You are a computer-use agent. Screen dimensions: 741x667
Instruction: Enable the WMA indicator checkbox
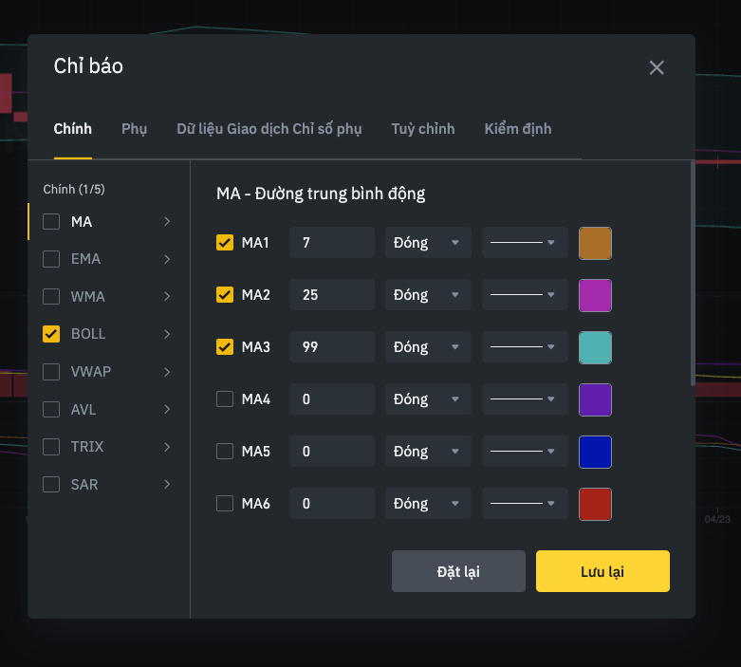click(x=51, y=296)
